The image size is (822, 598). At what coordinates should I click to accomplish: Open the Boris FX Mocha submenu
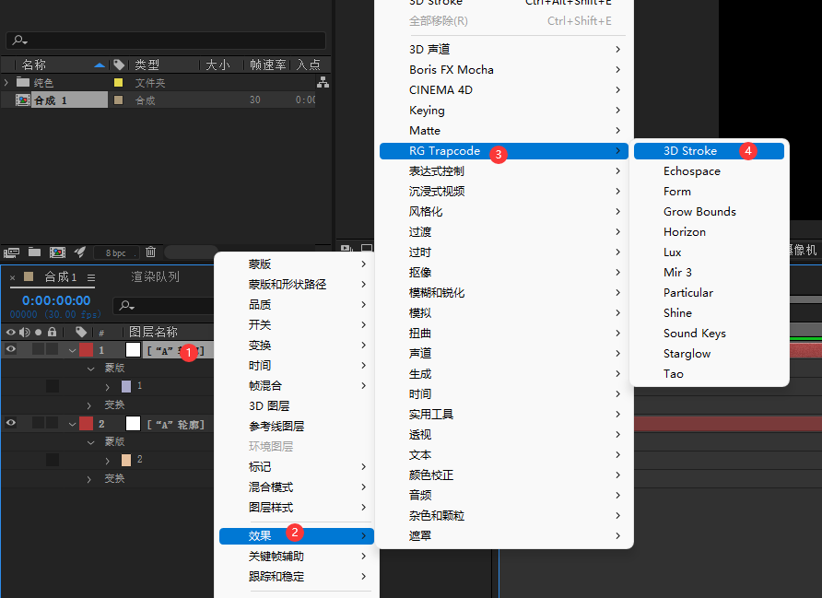504,70
